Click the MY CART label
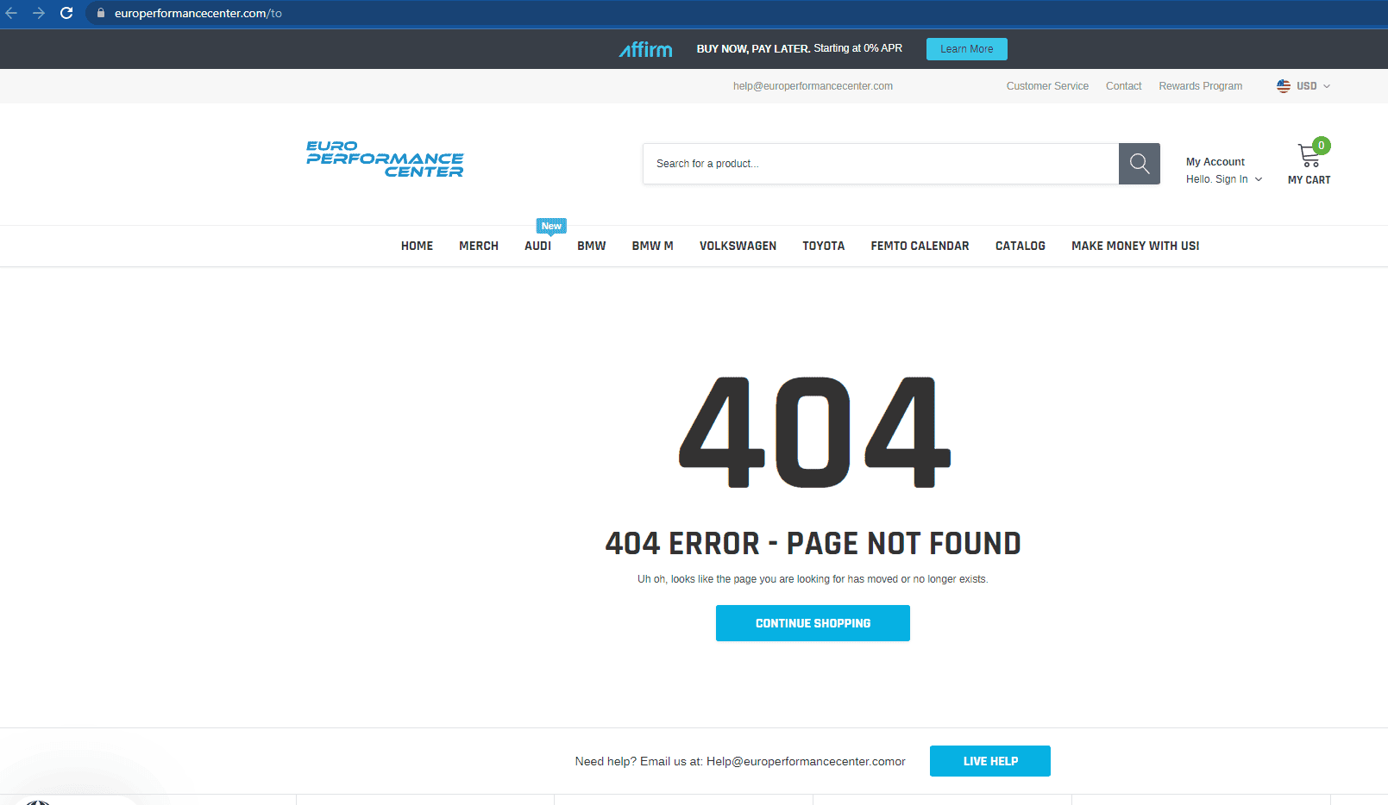1388x805 pixels. coord(1309,180)
